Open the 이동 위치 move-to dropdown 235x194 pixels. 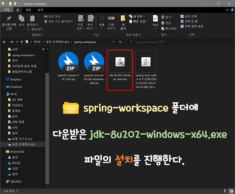[x=80, y=23]
